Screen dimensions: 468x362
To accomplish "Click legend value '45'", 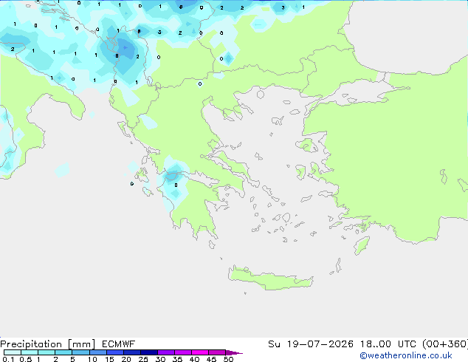I will pos(211,359).
